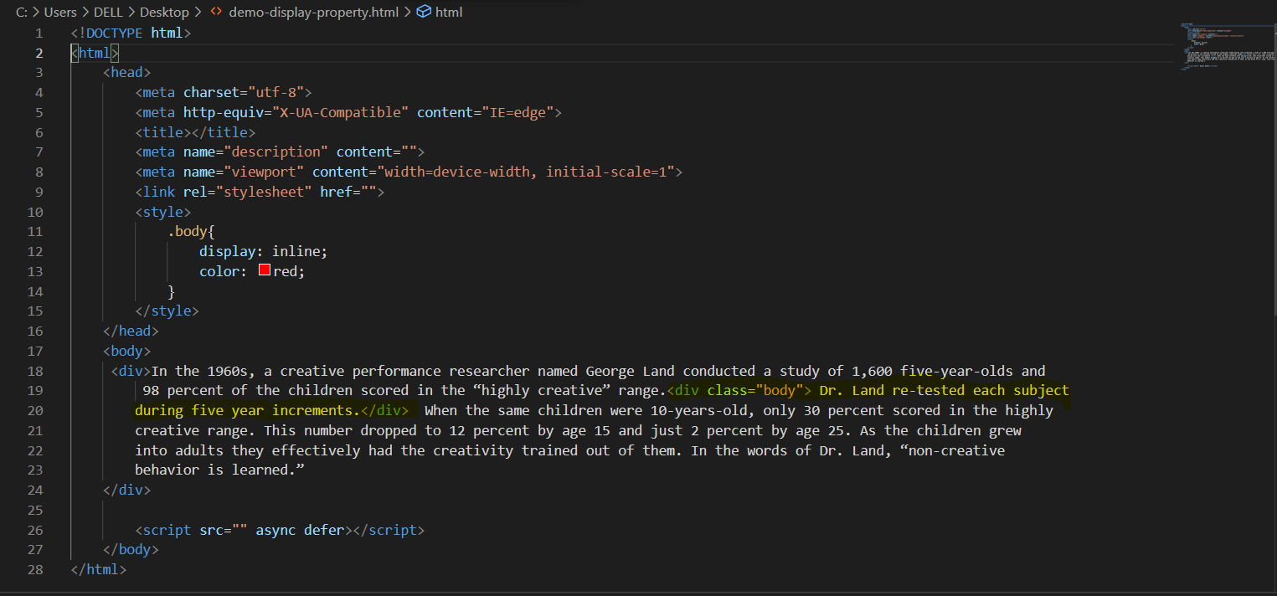Screen dimensions: 1277x596
Task: Click line number 2 in the gutter
Action: 39,53
